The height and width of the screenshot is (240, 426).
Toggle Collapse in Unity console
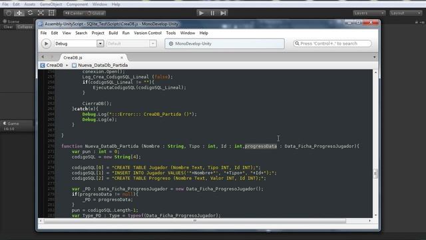click(x=25, y=27)
